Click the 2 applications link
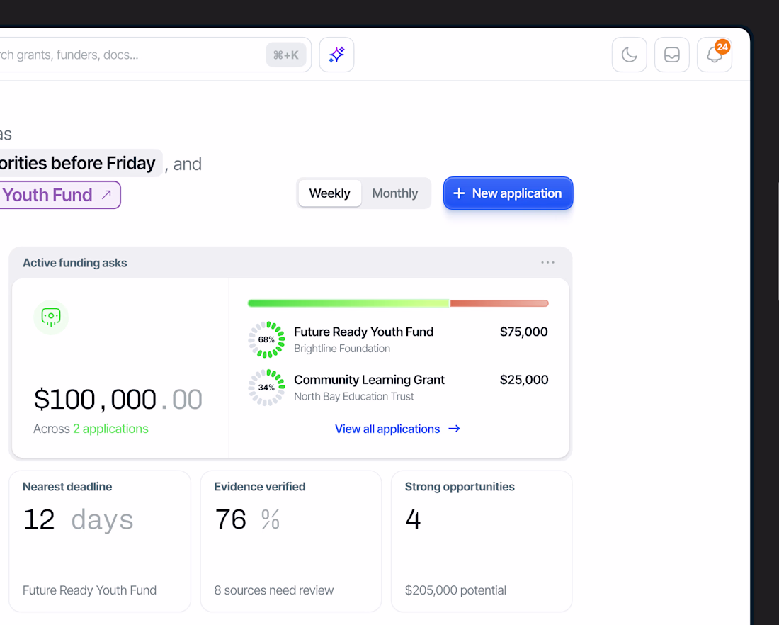779x625 pixels. tap(110, 429)
